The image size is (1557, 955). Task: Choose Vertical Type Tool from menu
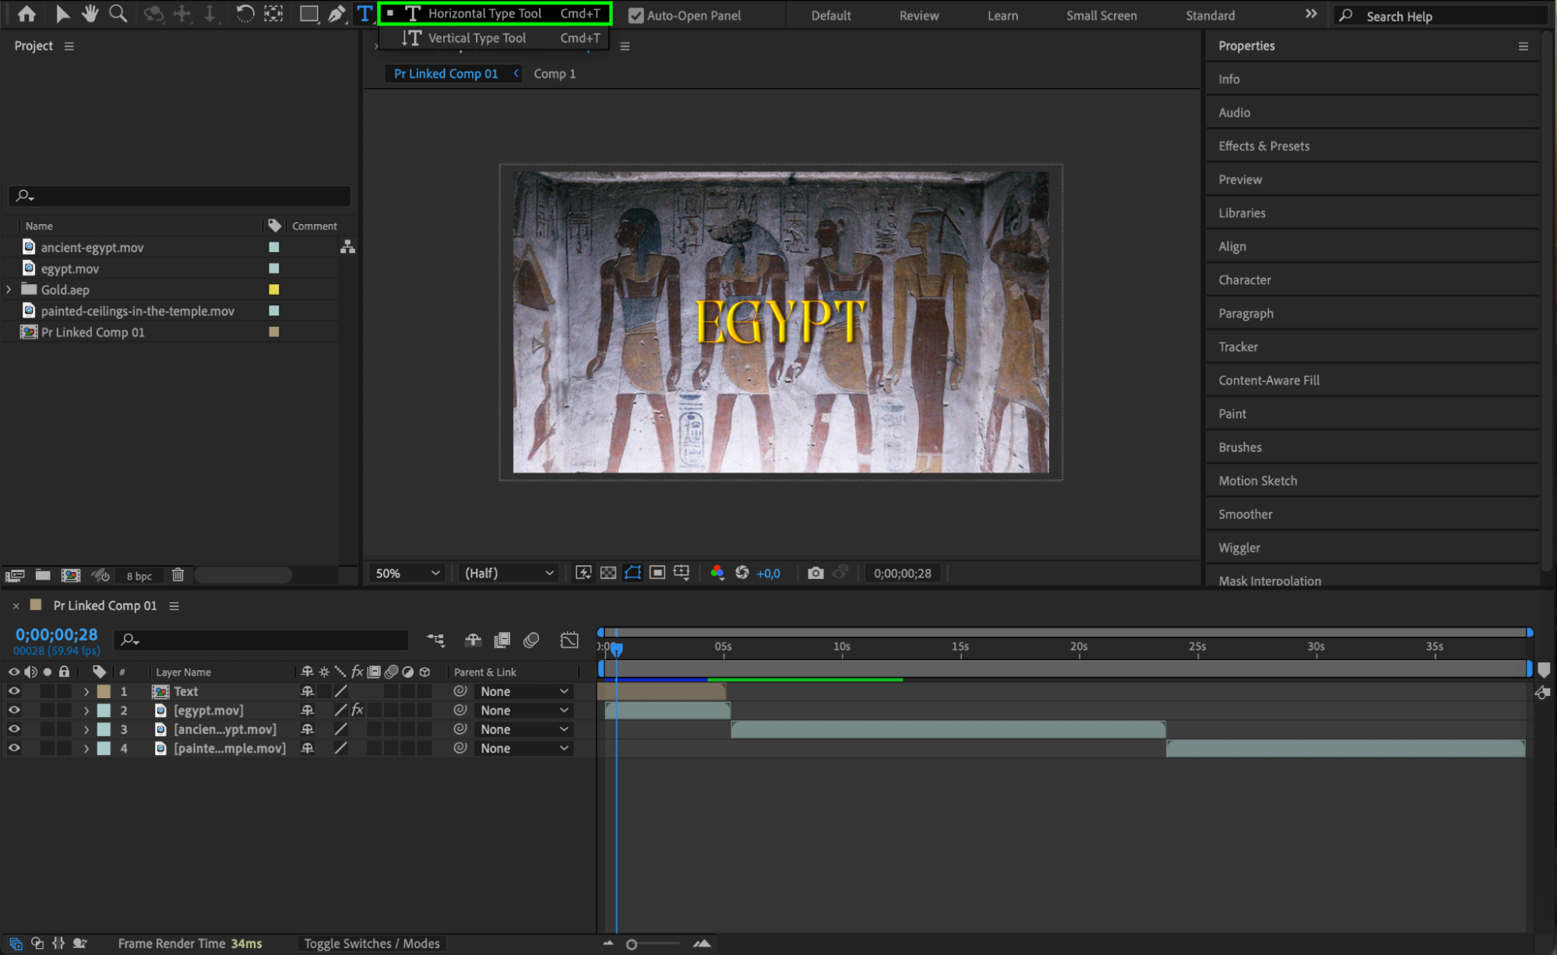[x=477, y=37]
